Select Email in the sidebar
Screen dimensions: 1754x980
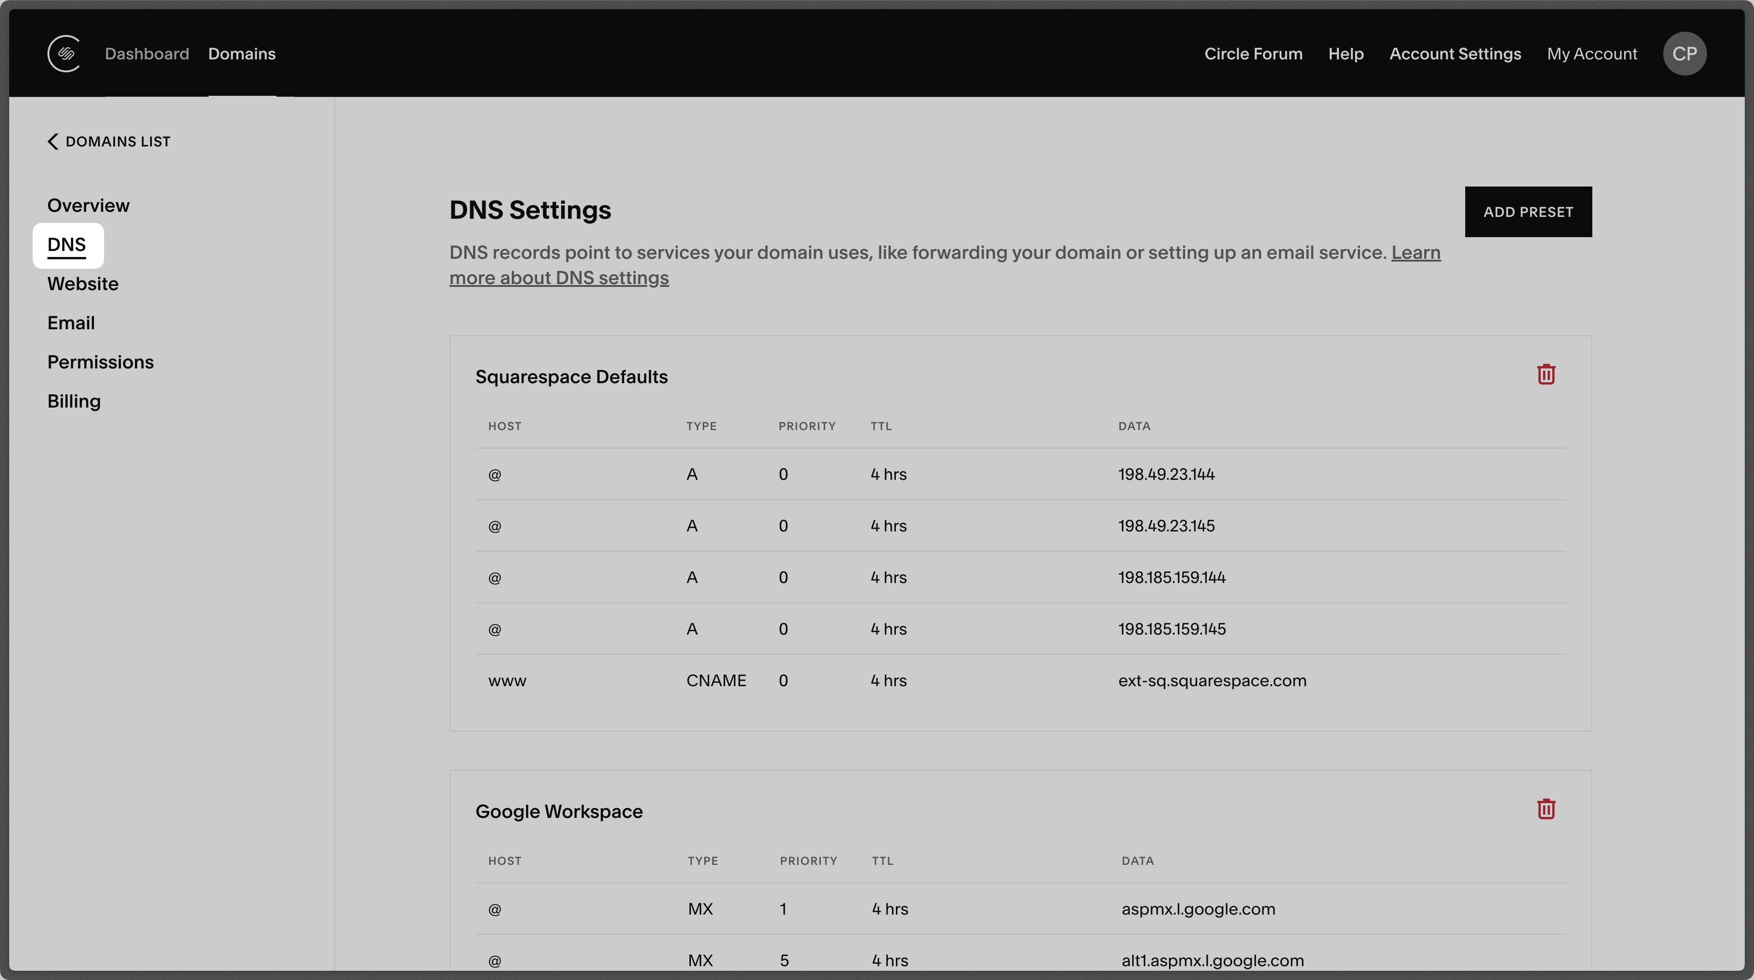[x=71, y=323]
